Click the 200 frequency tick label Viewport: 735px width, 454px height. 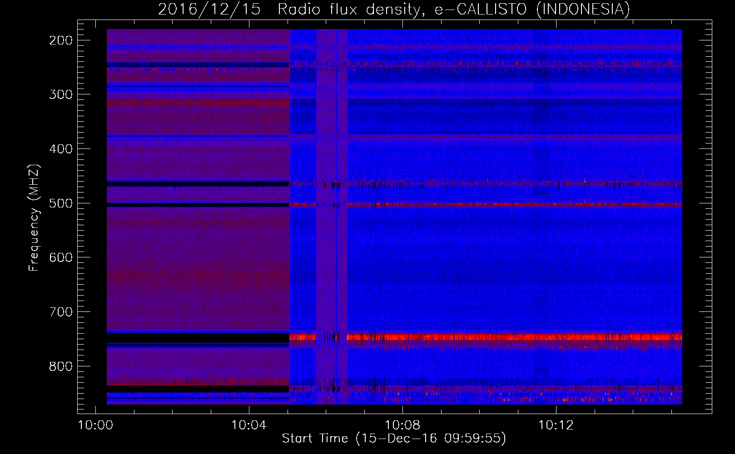click(x=61, y=40)
